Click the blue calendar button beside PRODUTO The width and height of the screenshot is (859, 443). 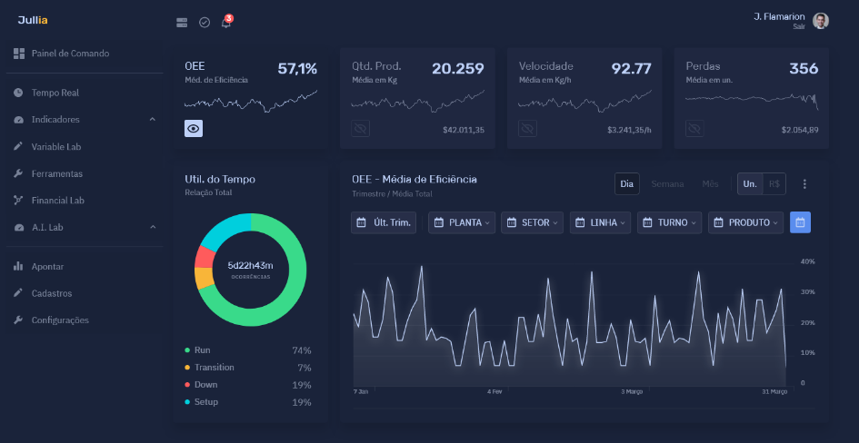pos(800,222)
